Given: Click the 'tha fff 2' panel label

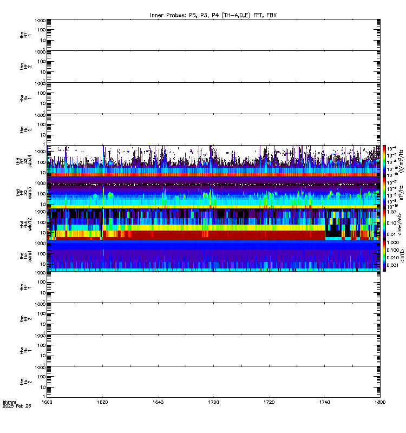Looking at the screenshot, I should click(x=26, y=66).
